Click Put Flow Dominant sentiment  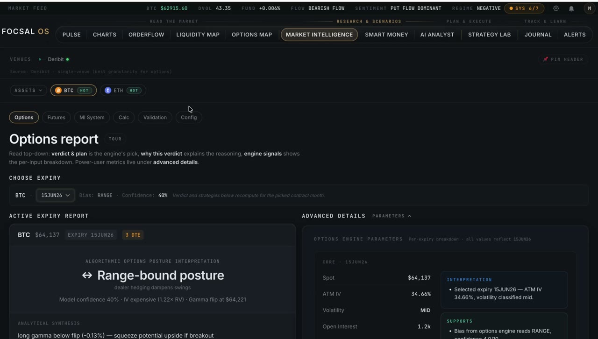point(416,8)
